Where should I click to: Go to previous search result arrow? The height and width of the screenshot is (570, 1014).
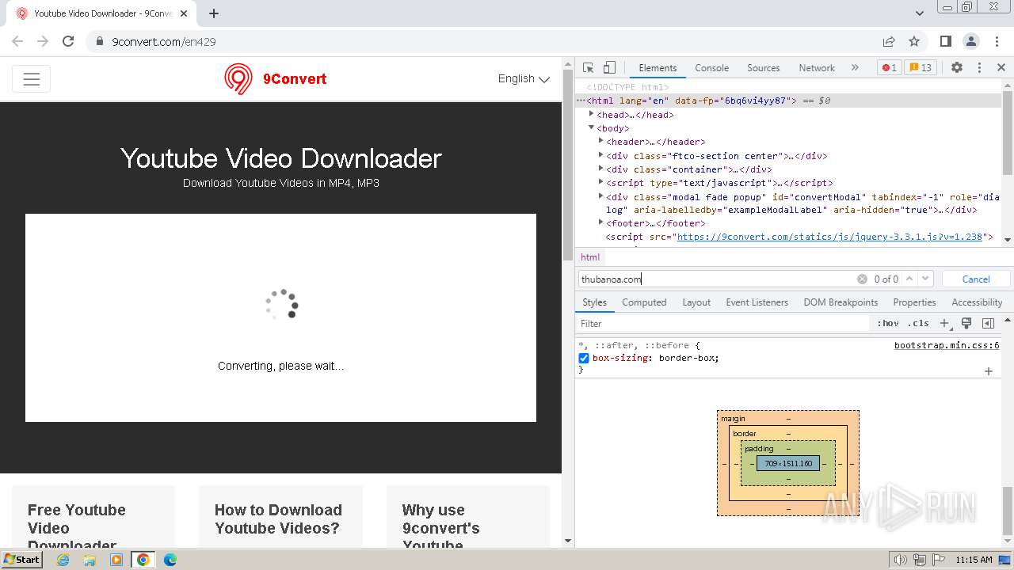click(x=909, y=279)
